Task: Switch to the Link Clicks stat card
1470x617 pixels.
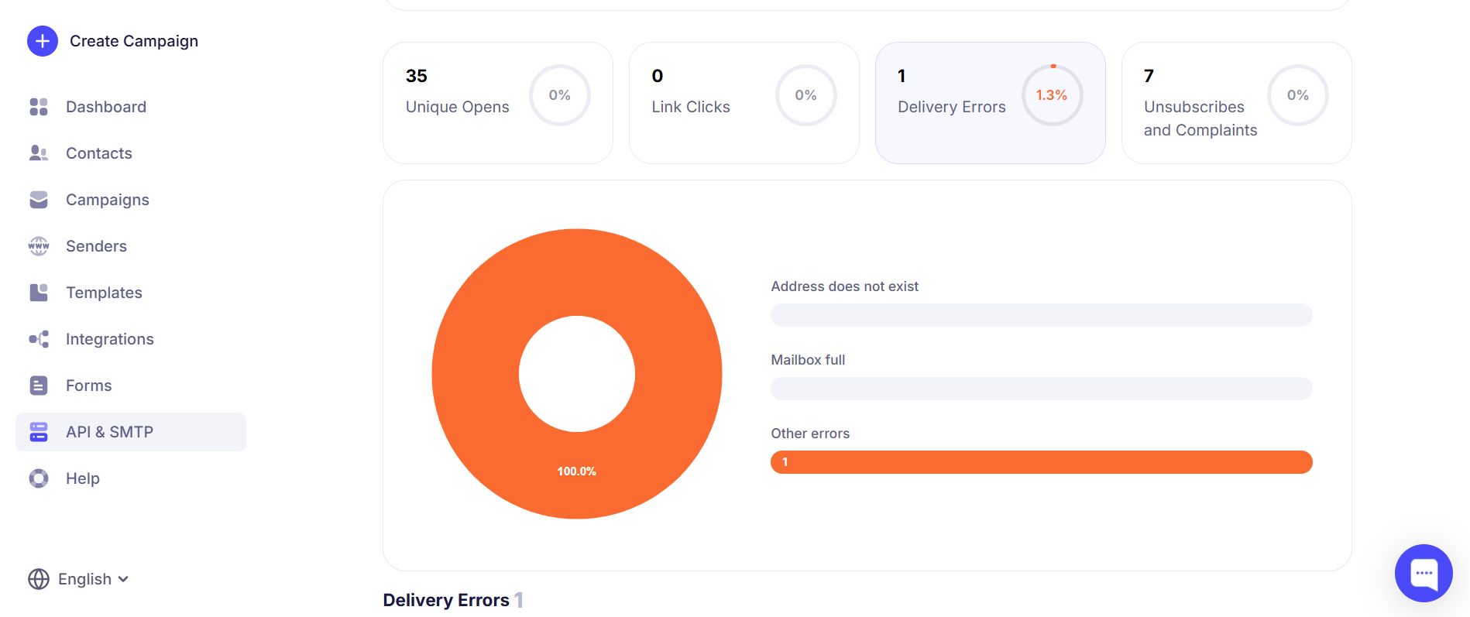Action: coord(744,103)
